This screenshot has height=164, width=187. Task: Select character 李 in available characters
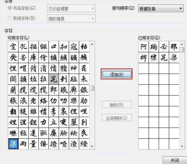(x=54, y=112)
